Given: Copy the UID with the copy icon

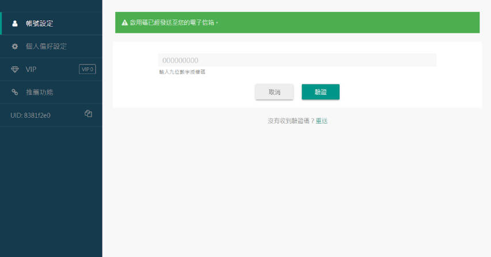Looking at the screenshot, I should click(x=88, y=114).
